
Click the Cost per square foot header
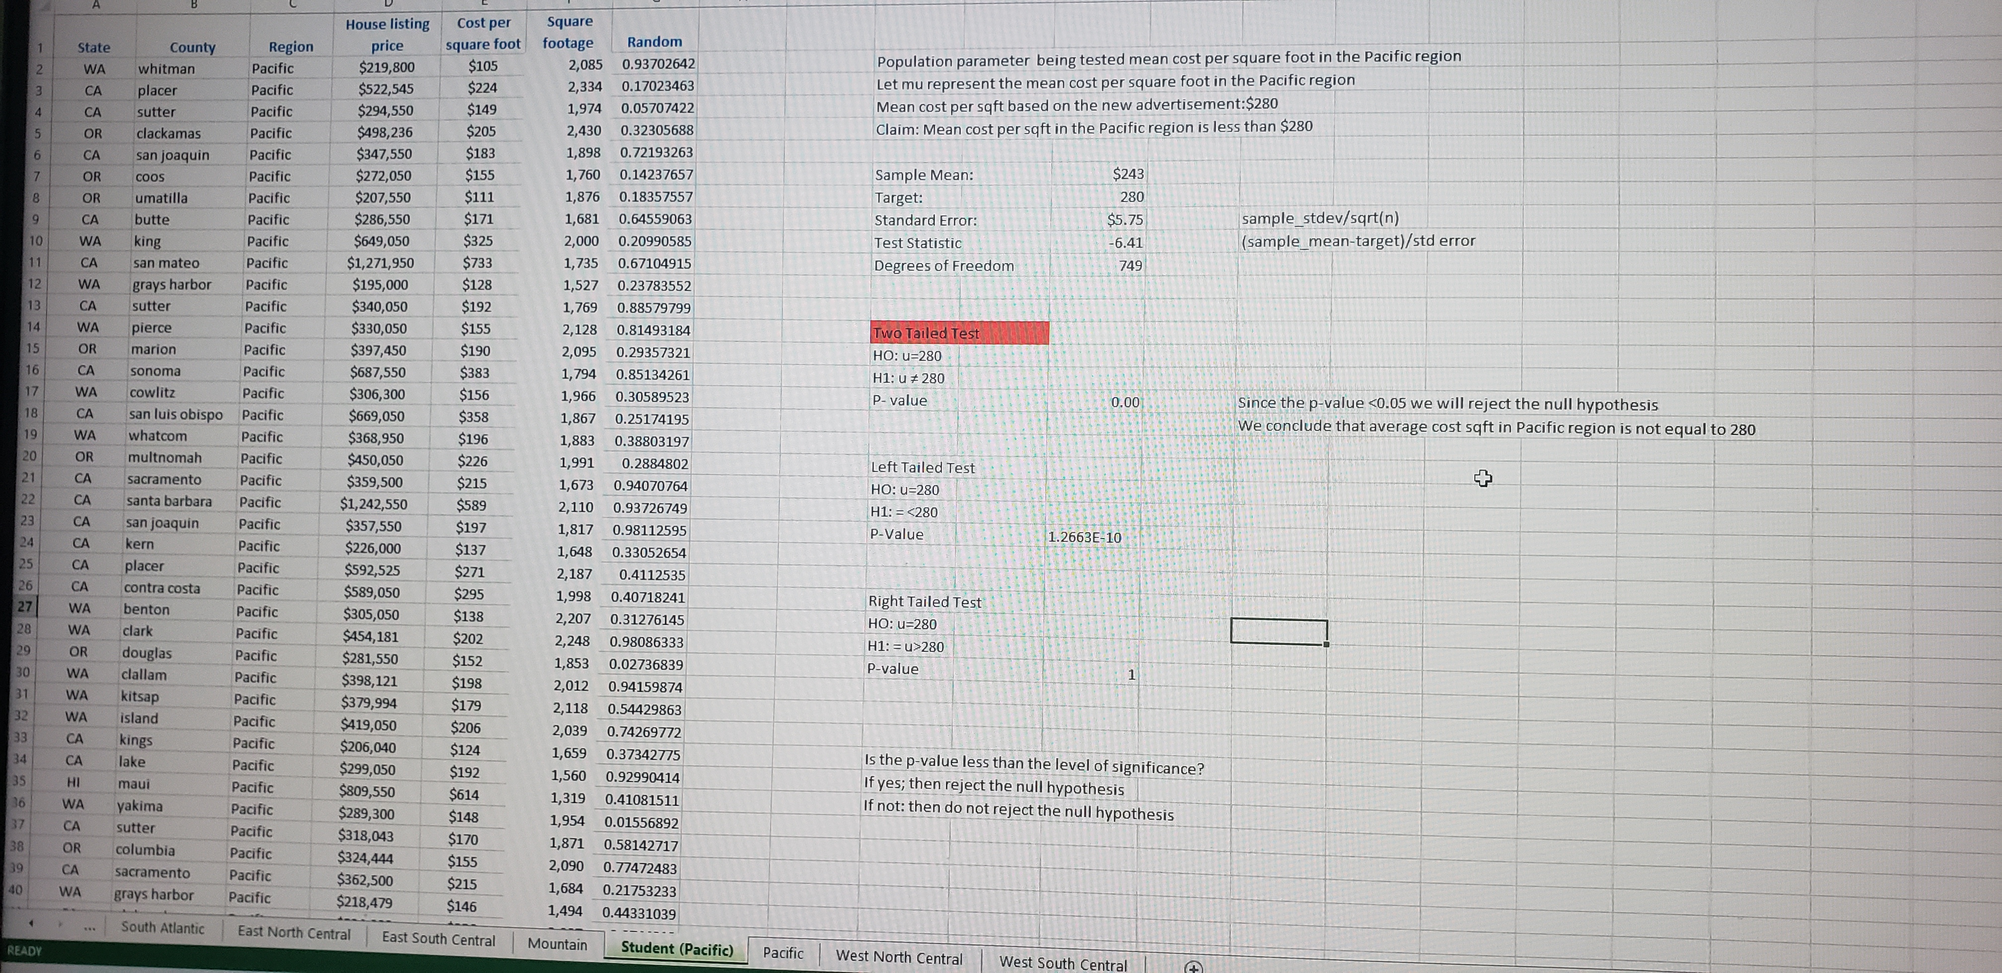click(483, 34)
